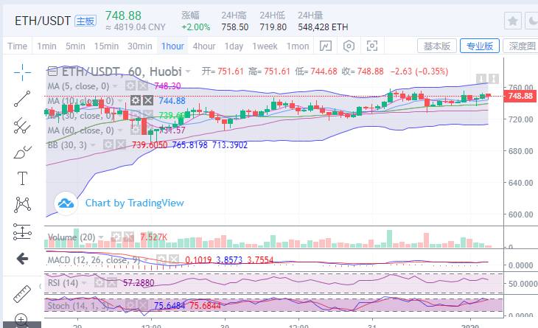Expand MA (5, close, 0) dropdown arrow
The width and height of the screenshot is (538, 328).
[x=115, y=86]
